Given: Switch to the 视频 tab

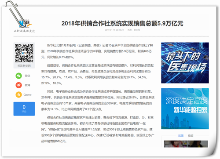Looking at the screenshot, I should point(191,136).
